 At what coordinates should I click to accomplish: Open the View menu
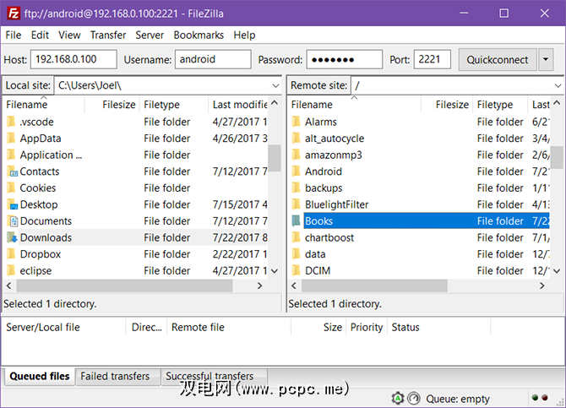coord(69,35)
